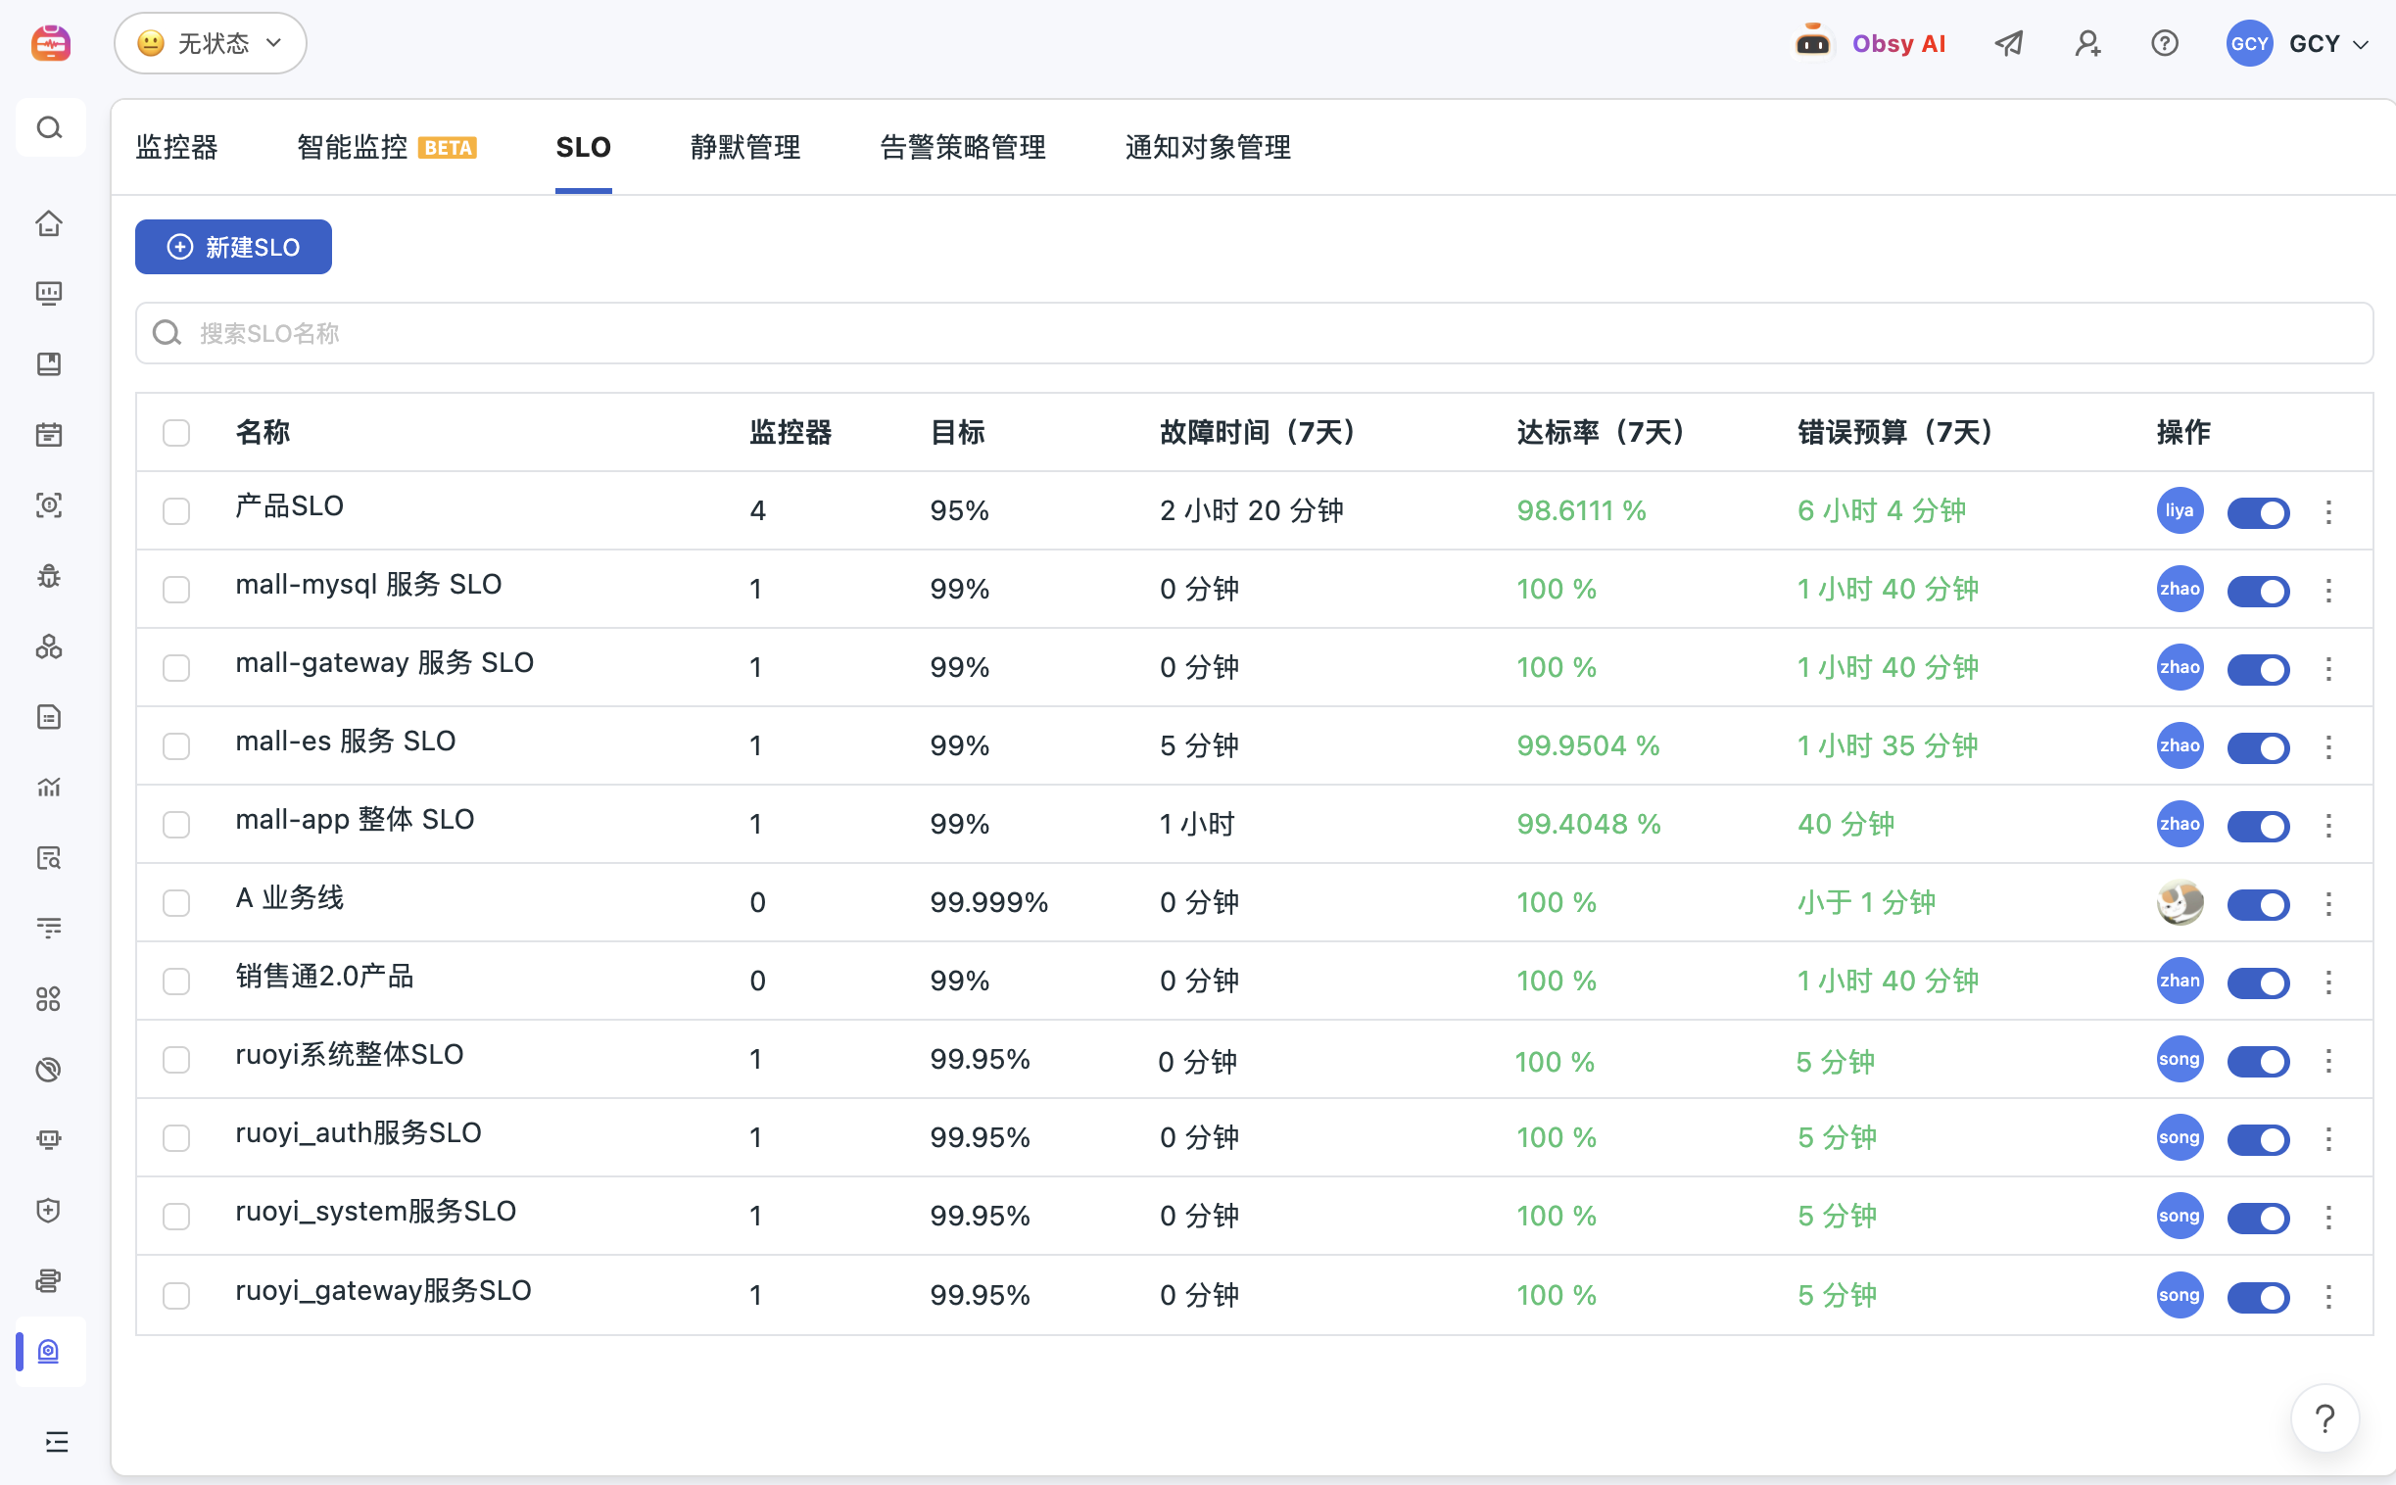This screenshot has height=1485, width=2396.
Task: Open the ruoyi_system服务SLO entry
Action: [x=376, y=1212]
